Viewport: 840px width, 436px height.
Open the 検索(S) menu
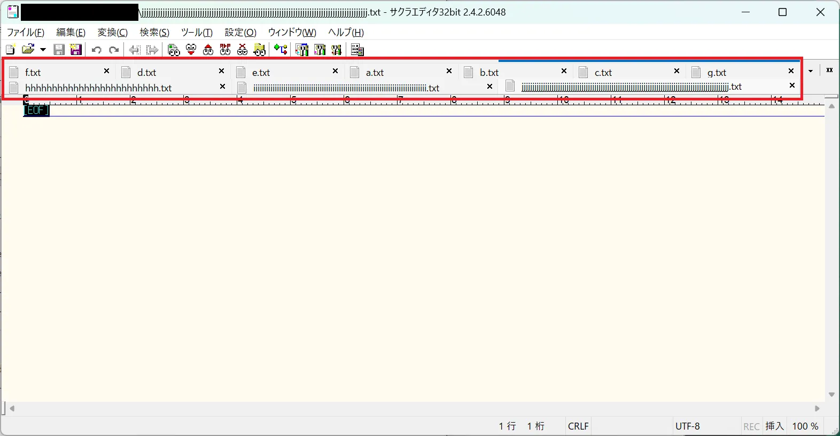[x=154, y=33]
